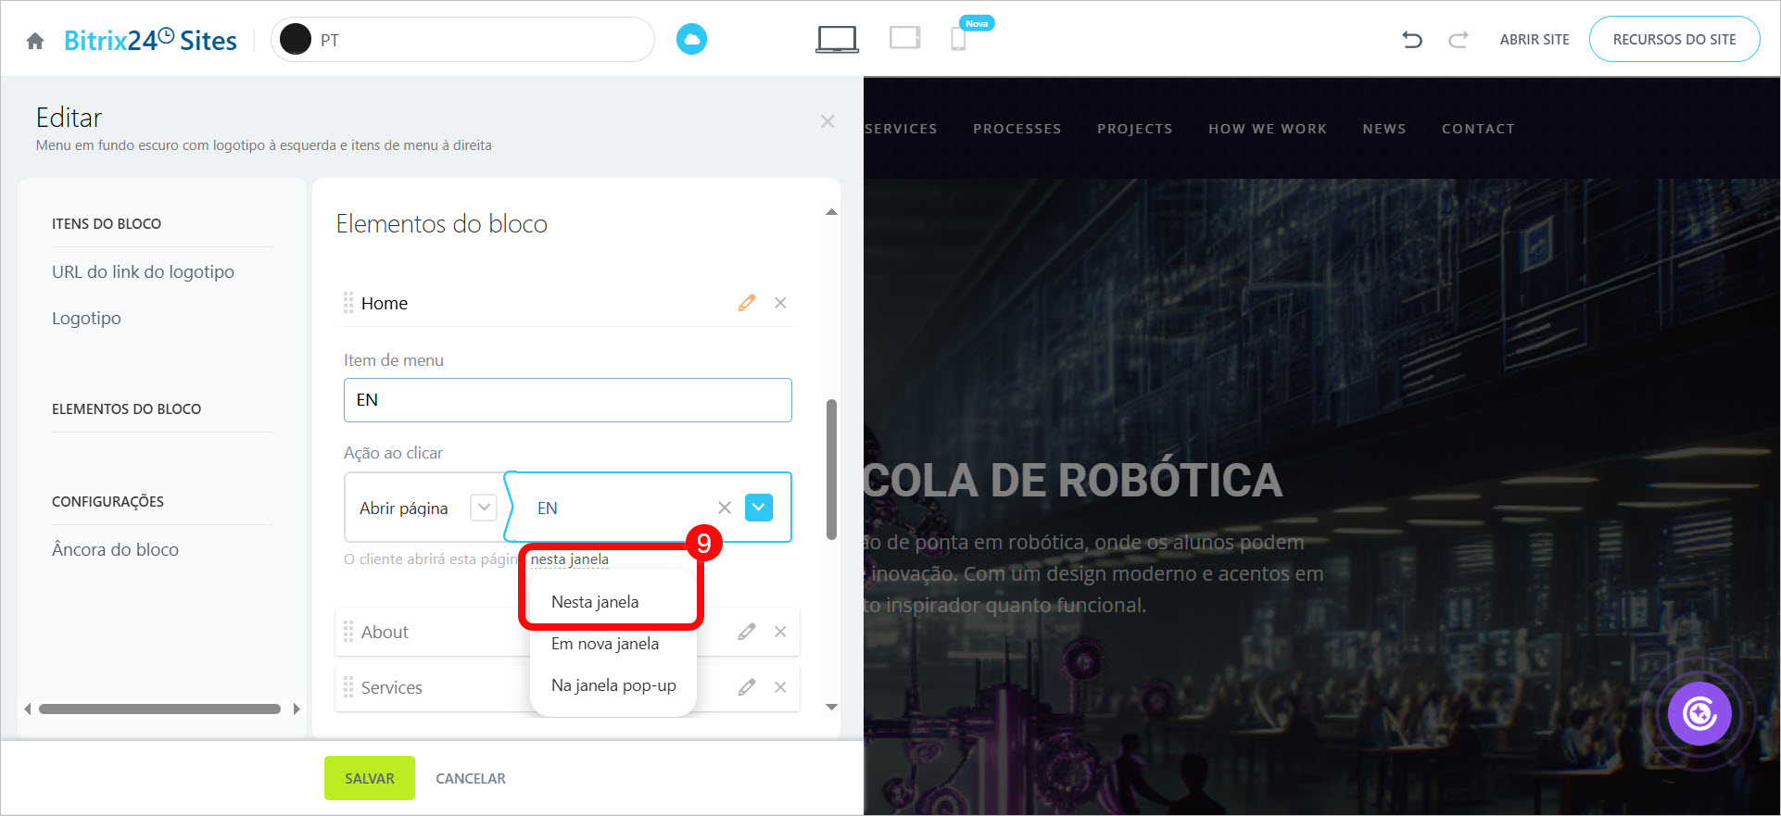
Task: Switch to desktop preview
Action: 837,39
